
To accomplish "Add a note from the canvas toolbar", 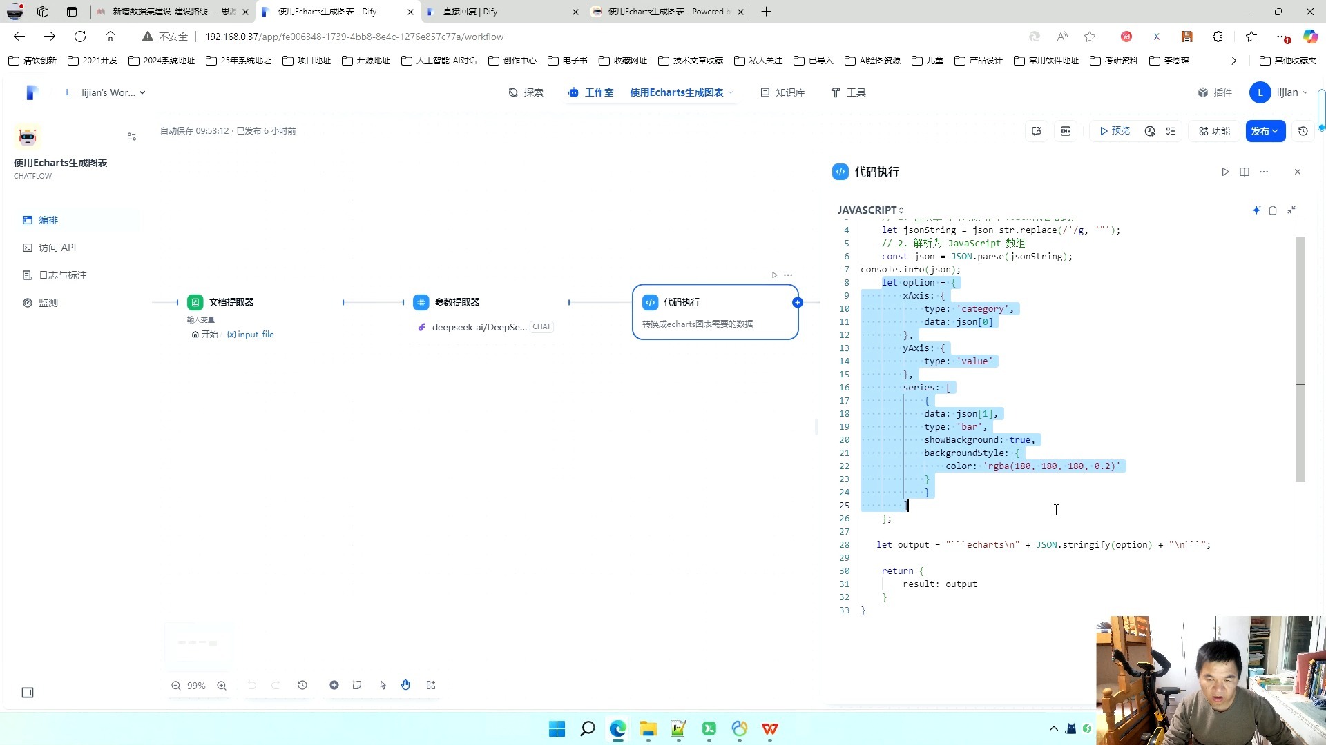I will point(356,685).
